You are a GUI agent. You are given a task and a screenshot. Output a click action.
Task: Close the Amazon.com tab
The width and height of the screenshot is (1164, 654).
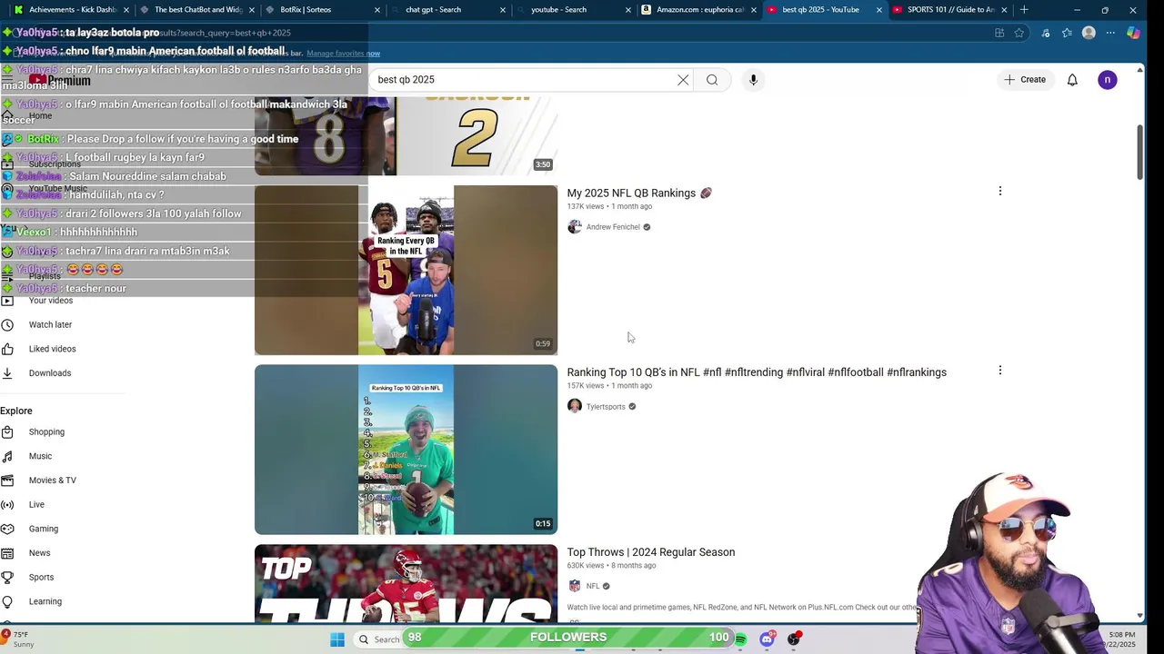point(753,10)
